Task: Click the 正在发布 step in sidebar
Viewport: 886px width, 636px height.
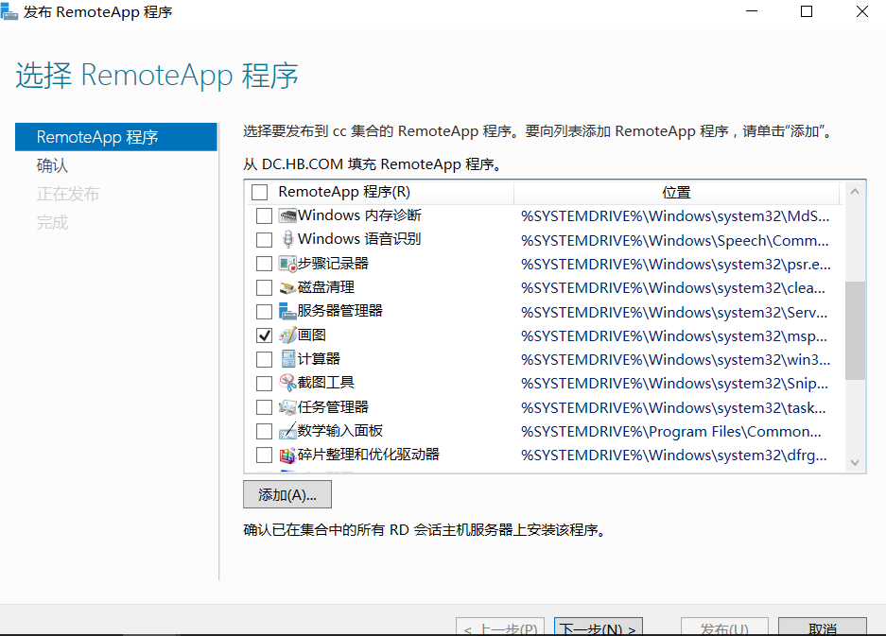Action: click(x=68, y=195)
